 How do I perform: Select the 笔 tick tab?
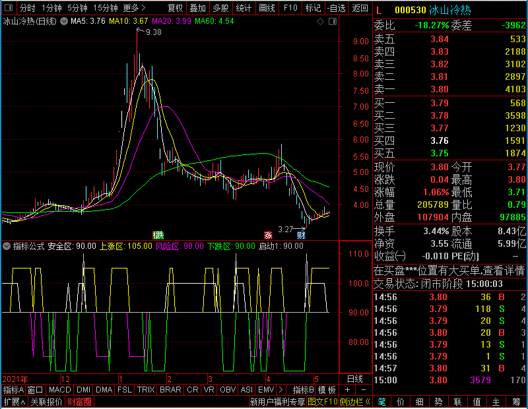pyautogui.click(x=381, y=402)
